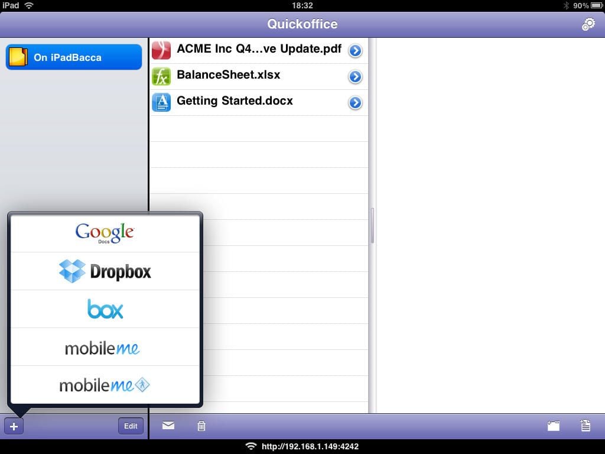Tap the Wi-Fi icon beside the transfer address
Screen dimensions: 605x454
coord(251,446)
